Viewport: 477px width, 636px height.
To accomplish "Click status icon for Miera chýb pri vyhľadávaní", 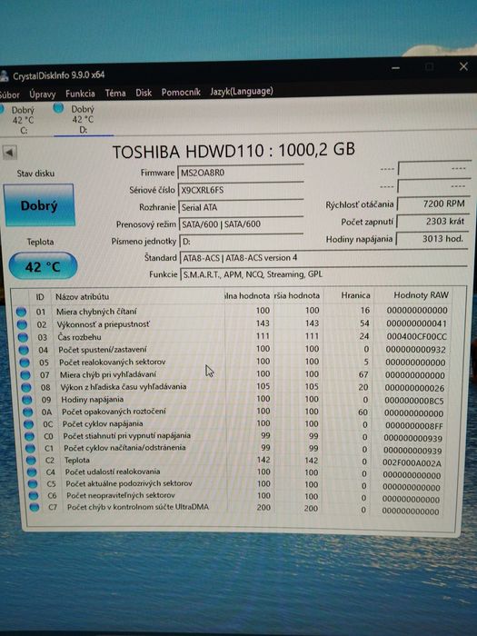I will (25, 374).
